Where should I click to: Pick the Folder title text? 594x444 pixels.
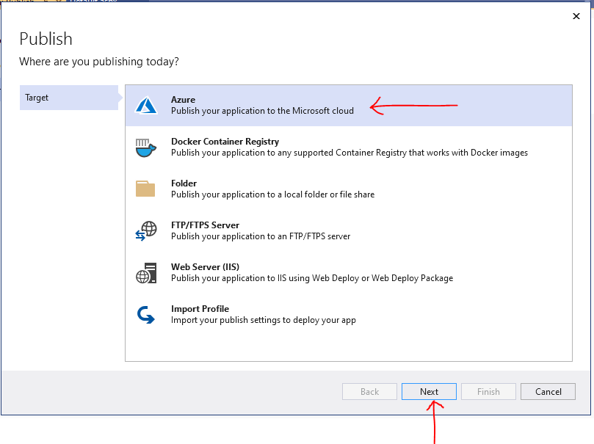pyautogui.click(x=184, y=183)
